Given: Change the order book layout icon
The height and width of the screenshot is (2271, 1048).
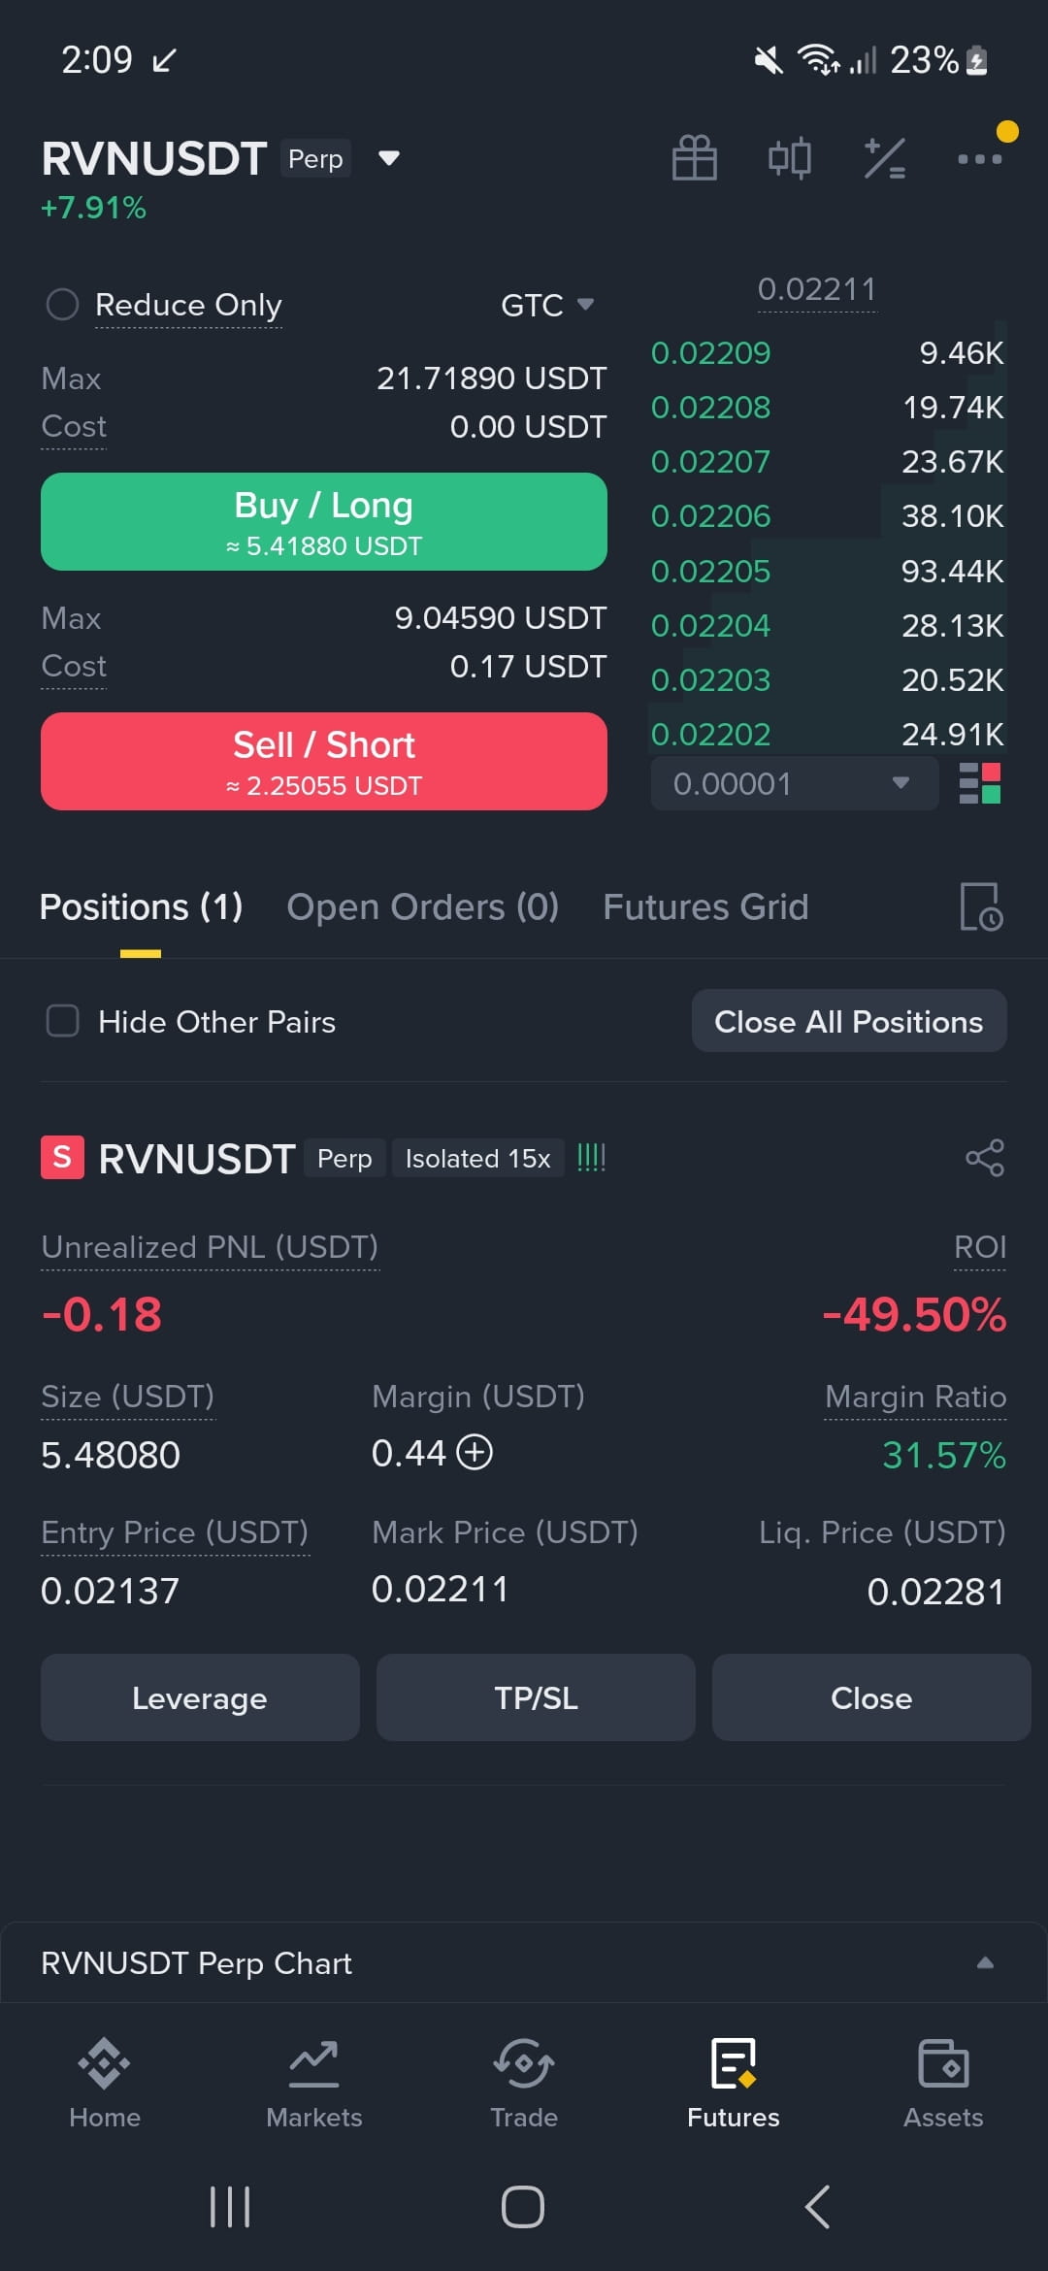Looking at the screenshot, I should [980, 783].
